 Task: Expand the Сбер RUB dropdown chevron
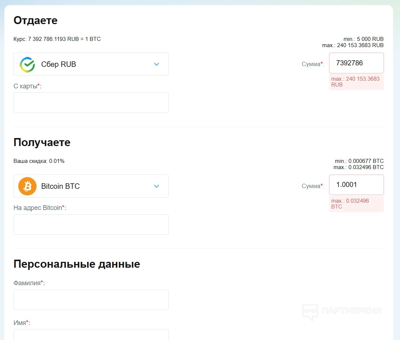coord(157,64)
